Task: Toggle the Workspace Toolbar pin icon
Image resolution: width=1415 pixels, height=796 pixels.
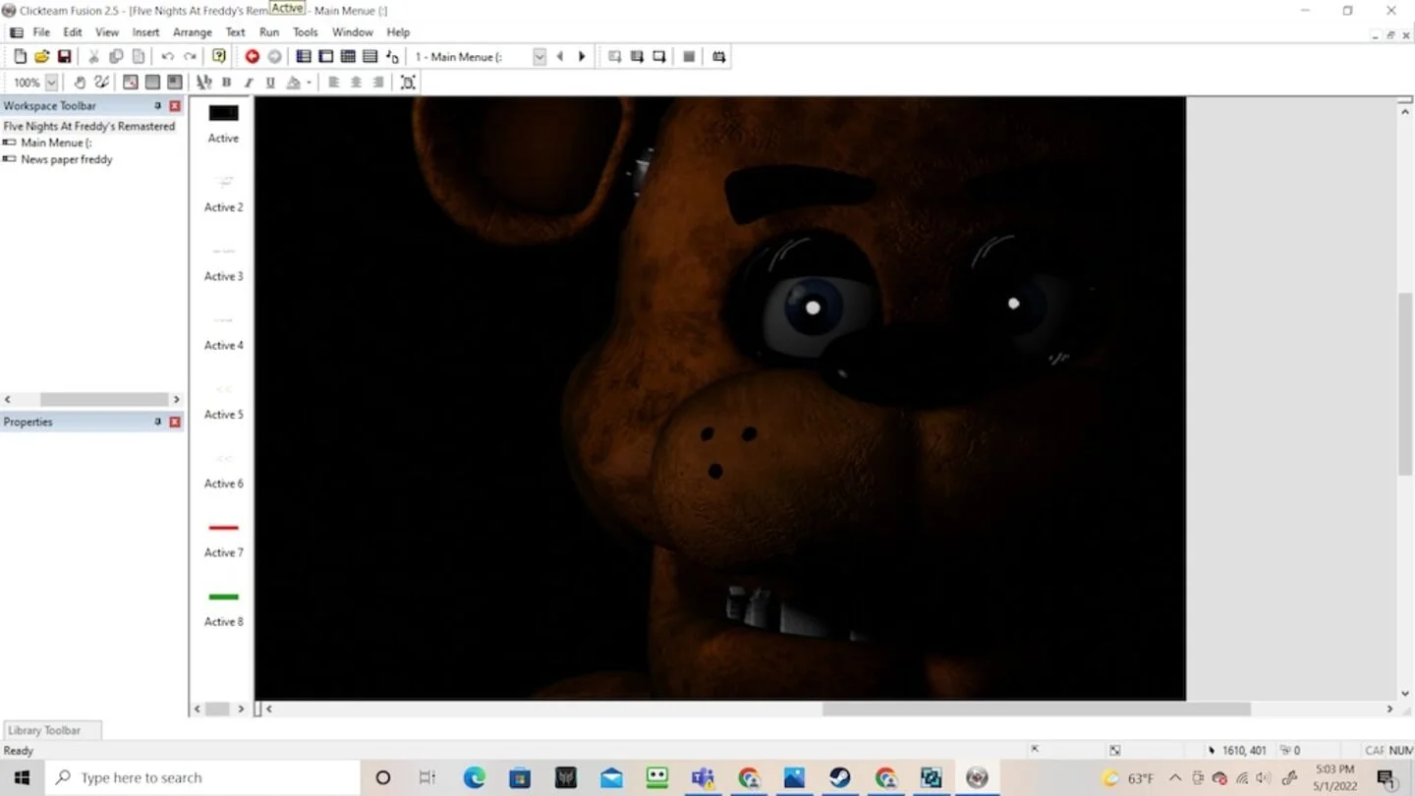Action: [157, 106]
